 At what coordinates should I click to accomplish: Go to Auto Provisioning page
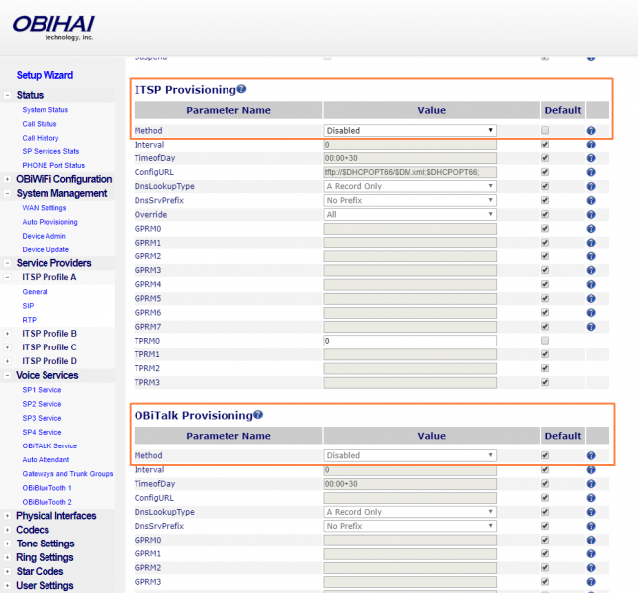pos(49,222)
